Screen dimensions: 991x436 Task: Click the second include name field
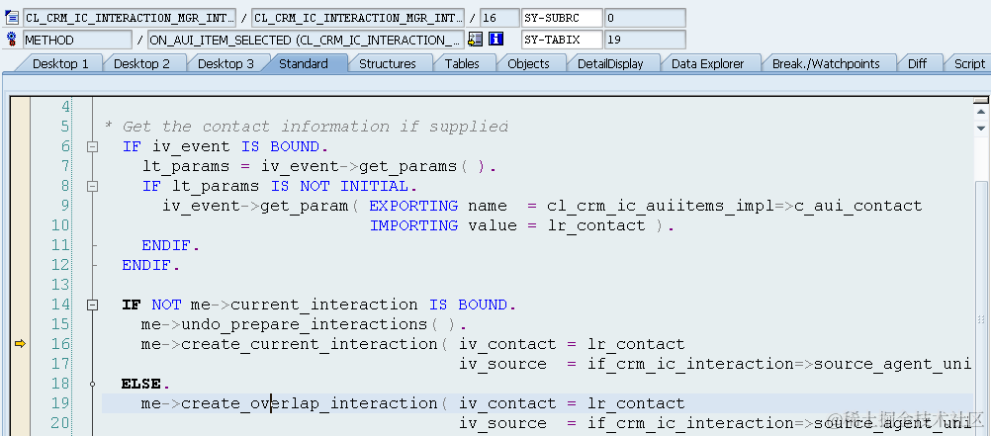tap(358, 18)
